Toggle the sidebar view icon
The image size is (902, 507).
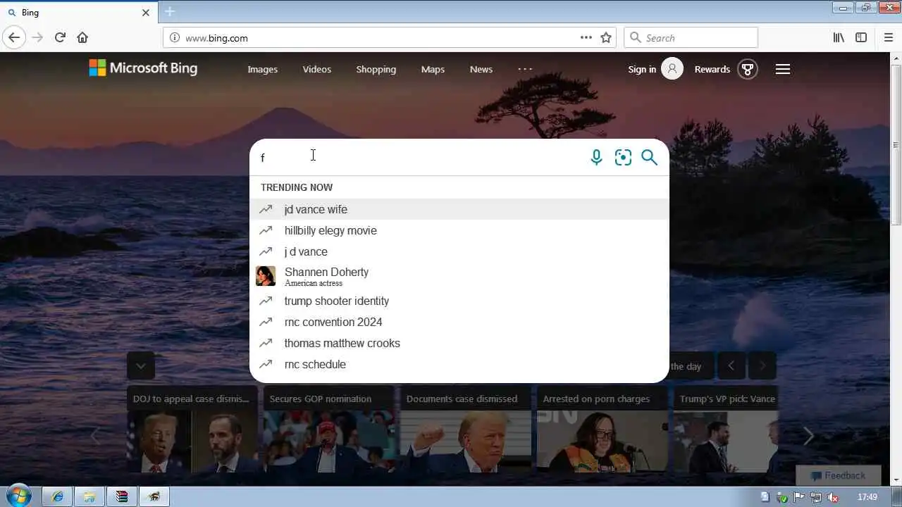click(861, 37)
